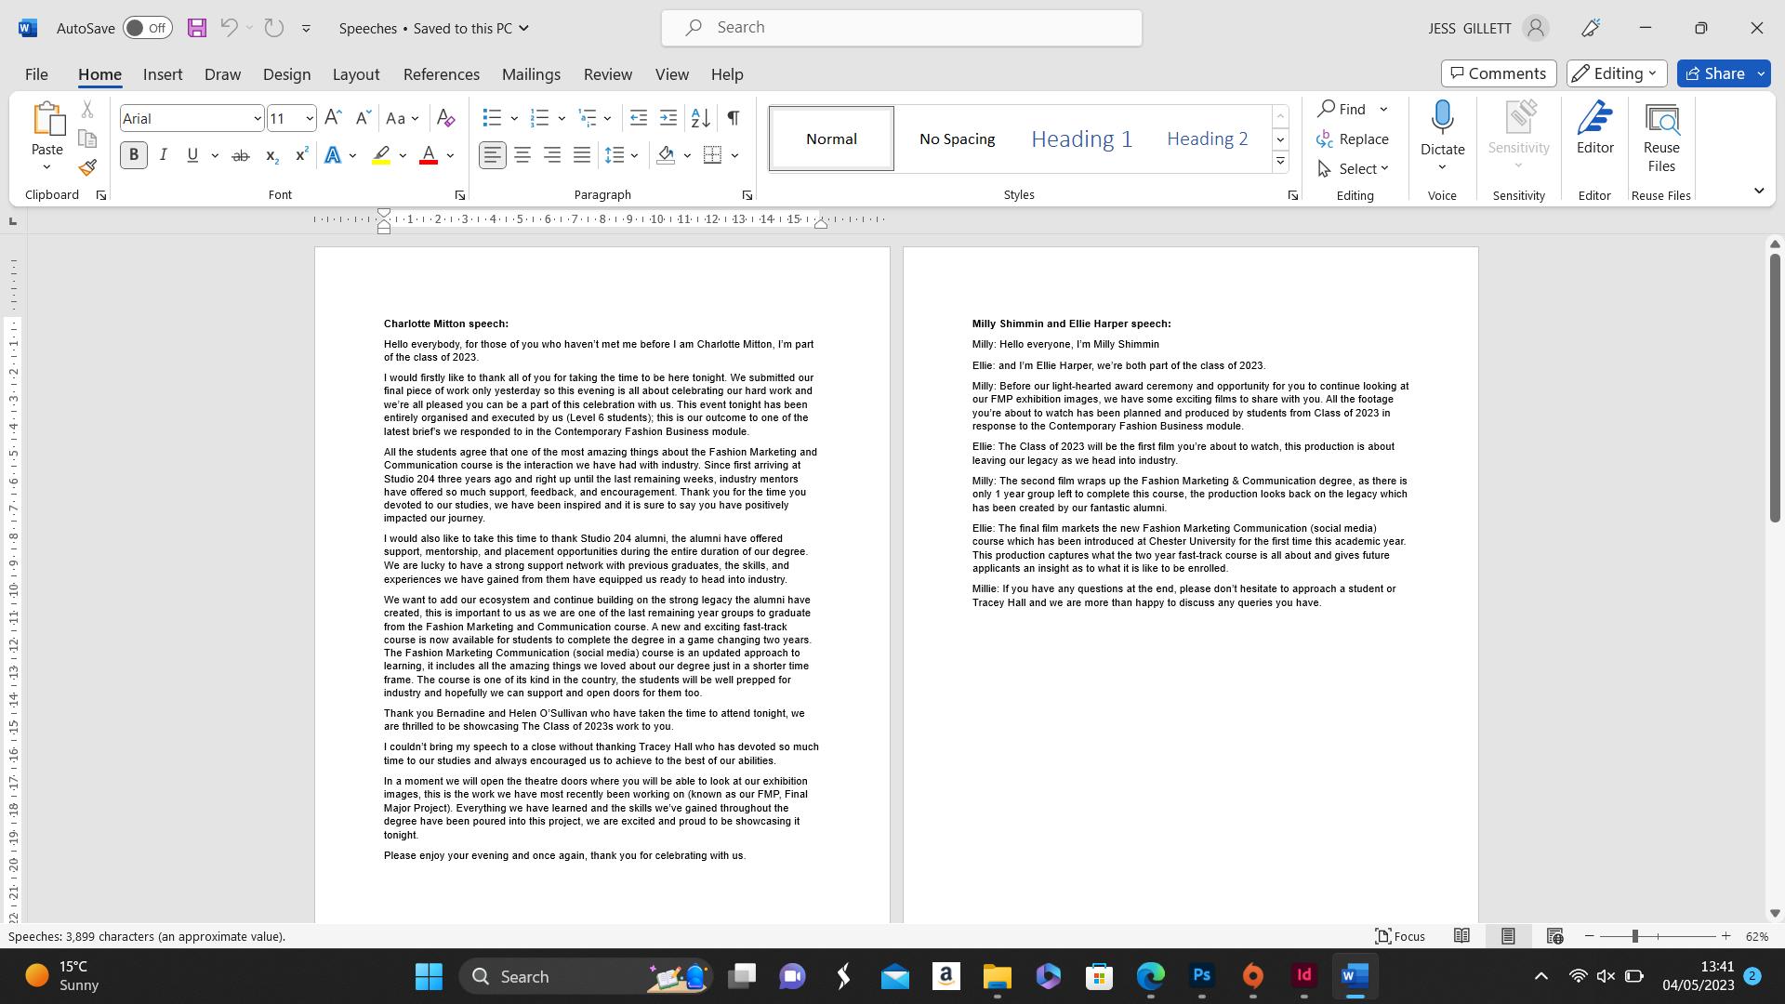Toggle Italic formatting
This screenshot has width=1785, height=1004.
coord(164,155)
